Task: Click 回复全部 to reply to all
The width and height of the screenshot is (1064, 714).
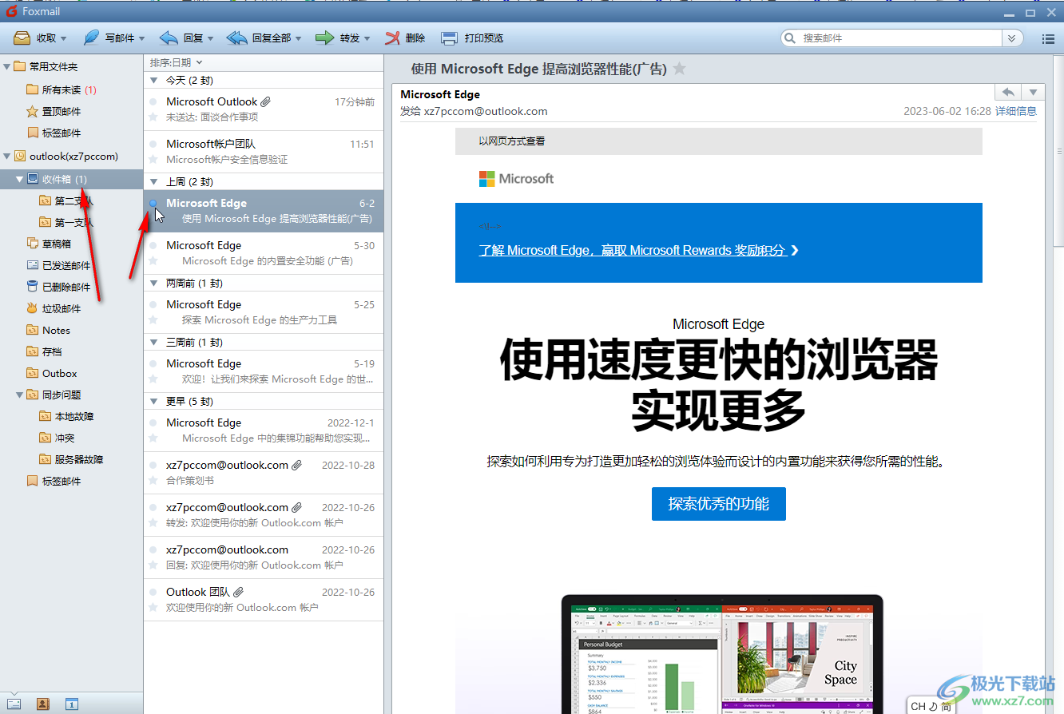Action: click(259, 38)
